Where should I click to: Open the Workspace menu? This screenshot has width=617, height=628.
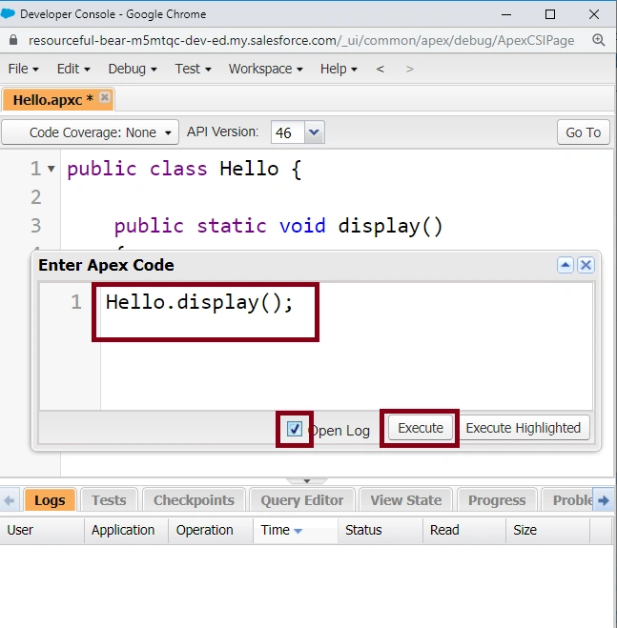coord(265,69)
